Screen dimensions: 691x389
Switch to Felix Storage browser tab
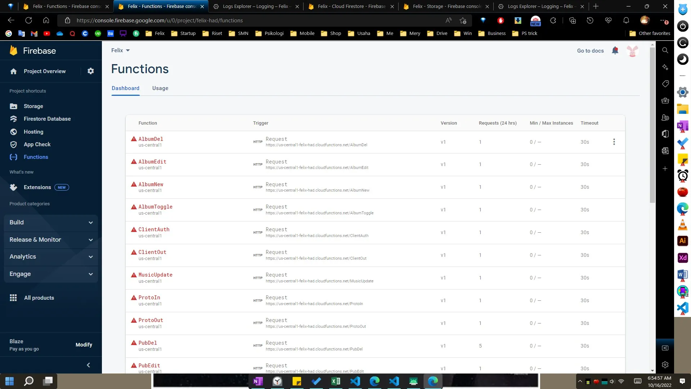point(446,6)
